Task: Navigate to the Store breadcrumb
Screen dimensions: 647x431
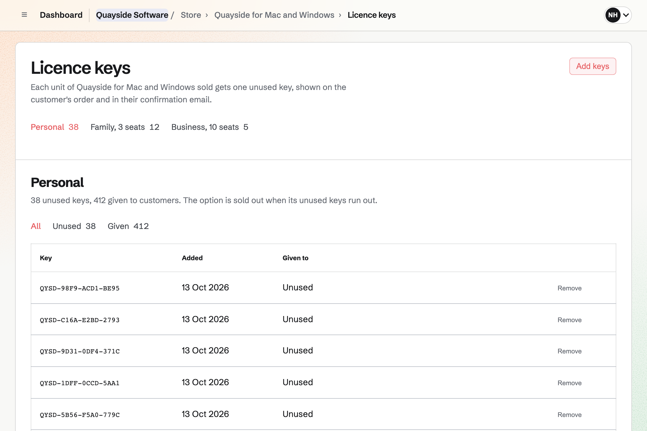Action: [x=191, y=15]
